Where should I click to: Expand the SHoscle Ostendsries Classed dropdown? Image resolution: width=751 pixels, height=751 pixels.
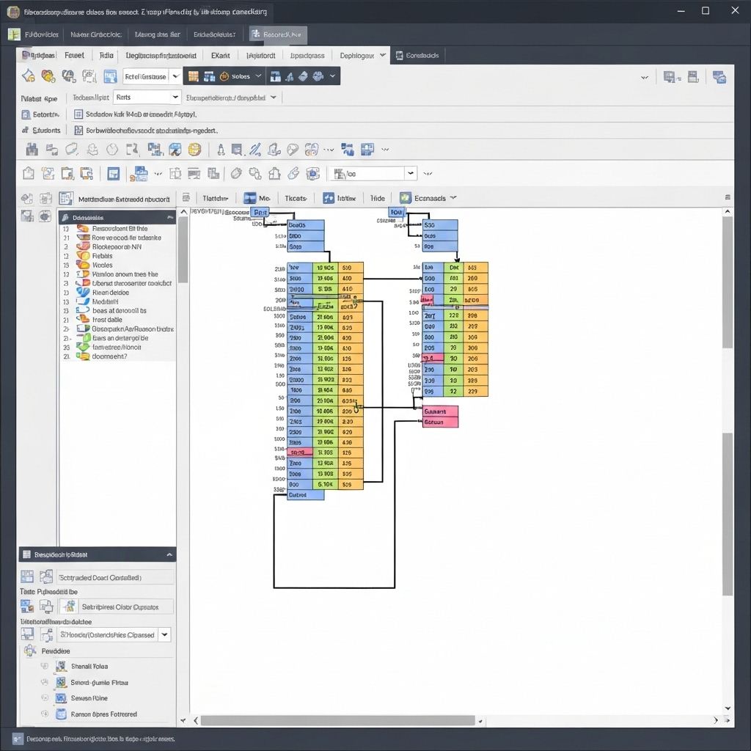tap(163, 634)
